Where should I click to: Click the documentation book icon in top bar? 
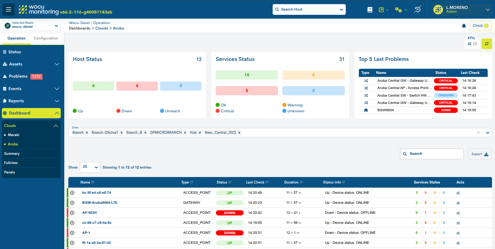tap(370, 9)
